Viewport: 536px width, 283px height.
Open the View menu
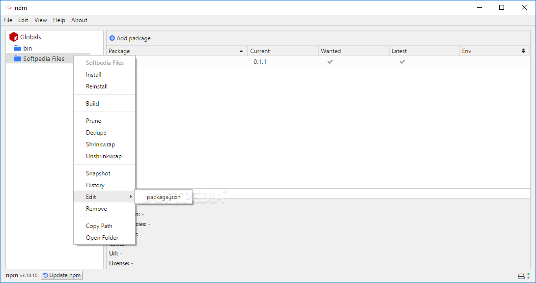click(x=41, y=20)
